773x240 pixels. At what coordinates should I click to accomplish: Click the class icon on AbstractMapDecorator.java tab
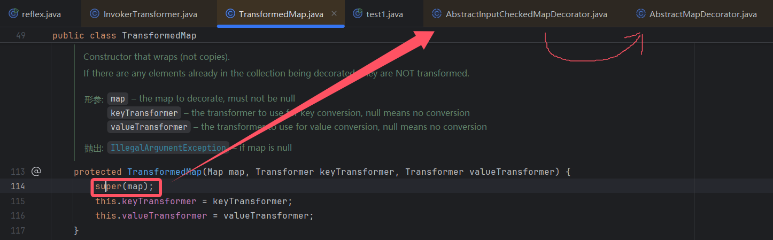(x=641, y=14)
